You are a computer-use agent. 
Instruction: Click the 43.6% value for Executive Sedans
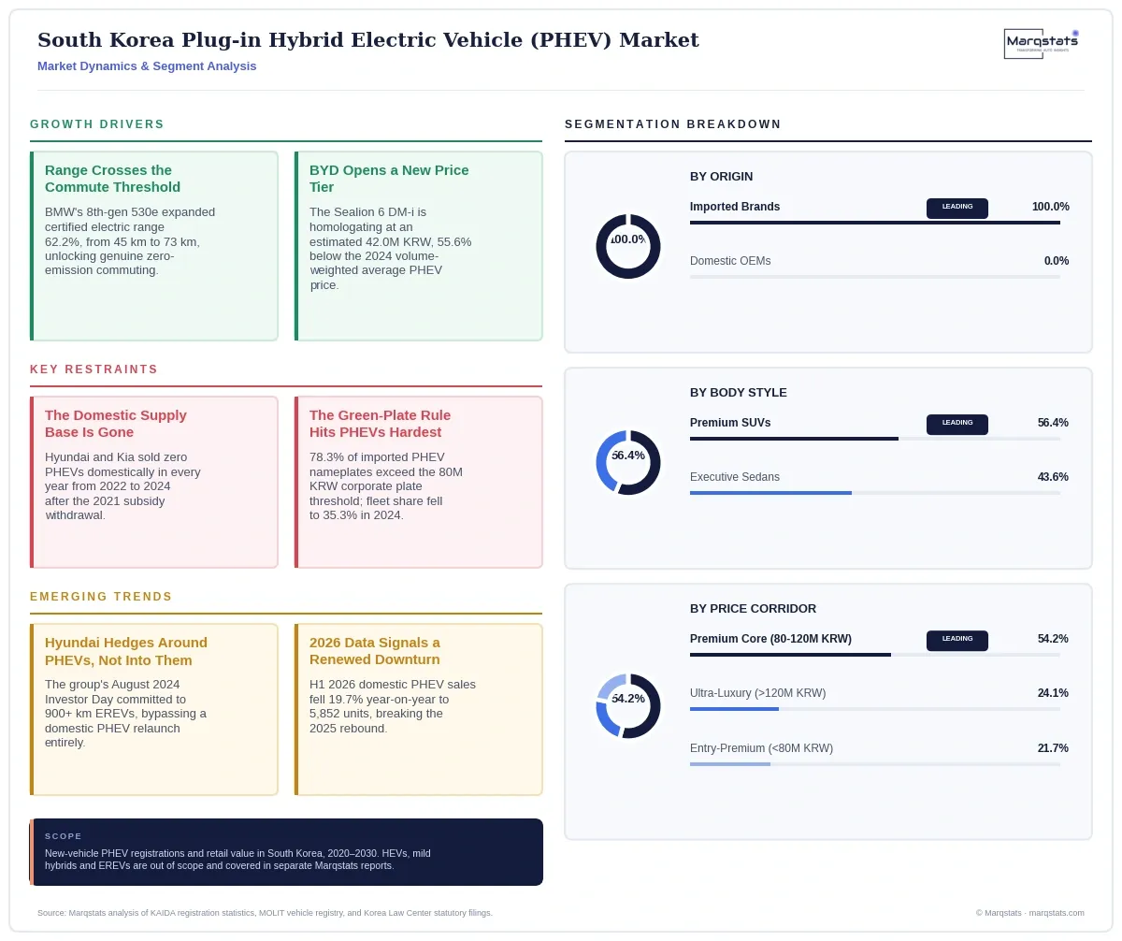point(1053,477)
